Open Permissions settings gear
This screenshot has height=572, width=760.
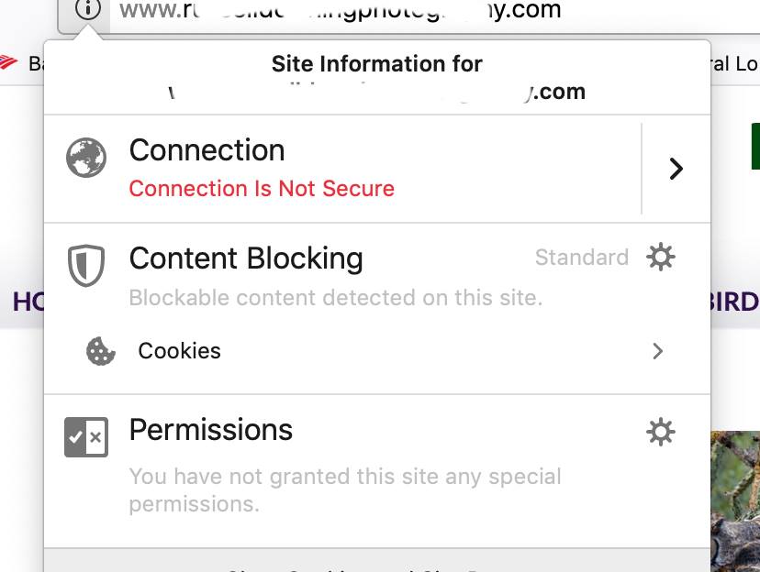pos(661,431)
